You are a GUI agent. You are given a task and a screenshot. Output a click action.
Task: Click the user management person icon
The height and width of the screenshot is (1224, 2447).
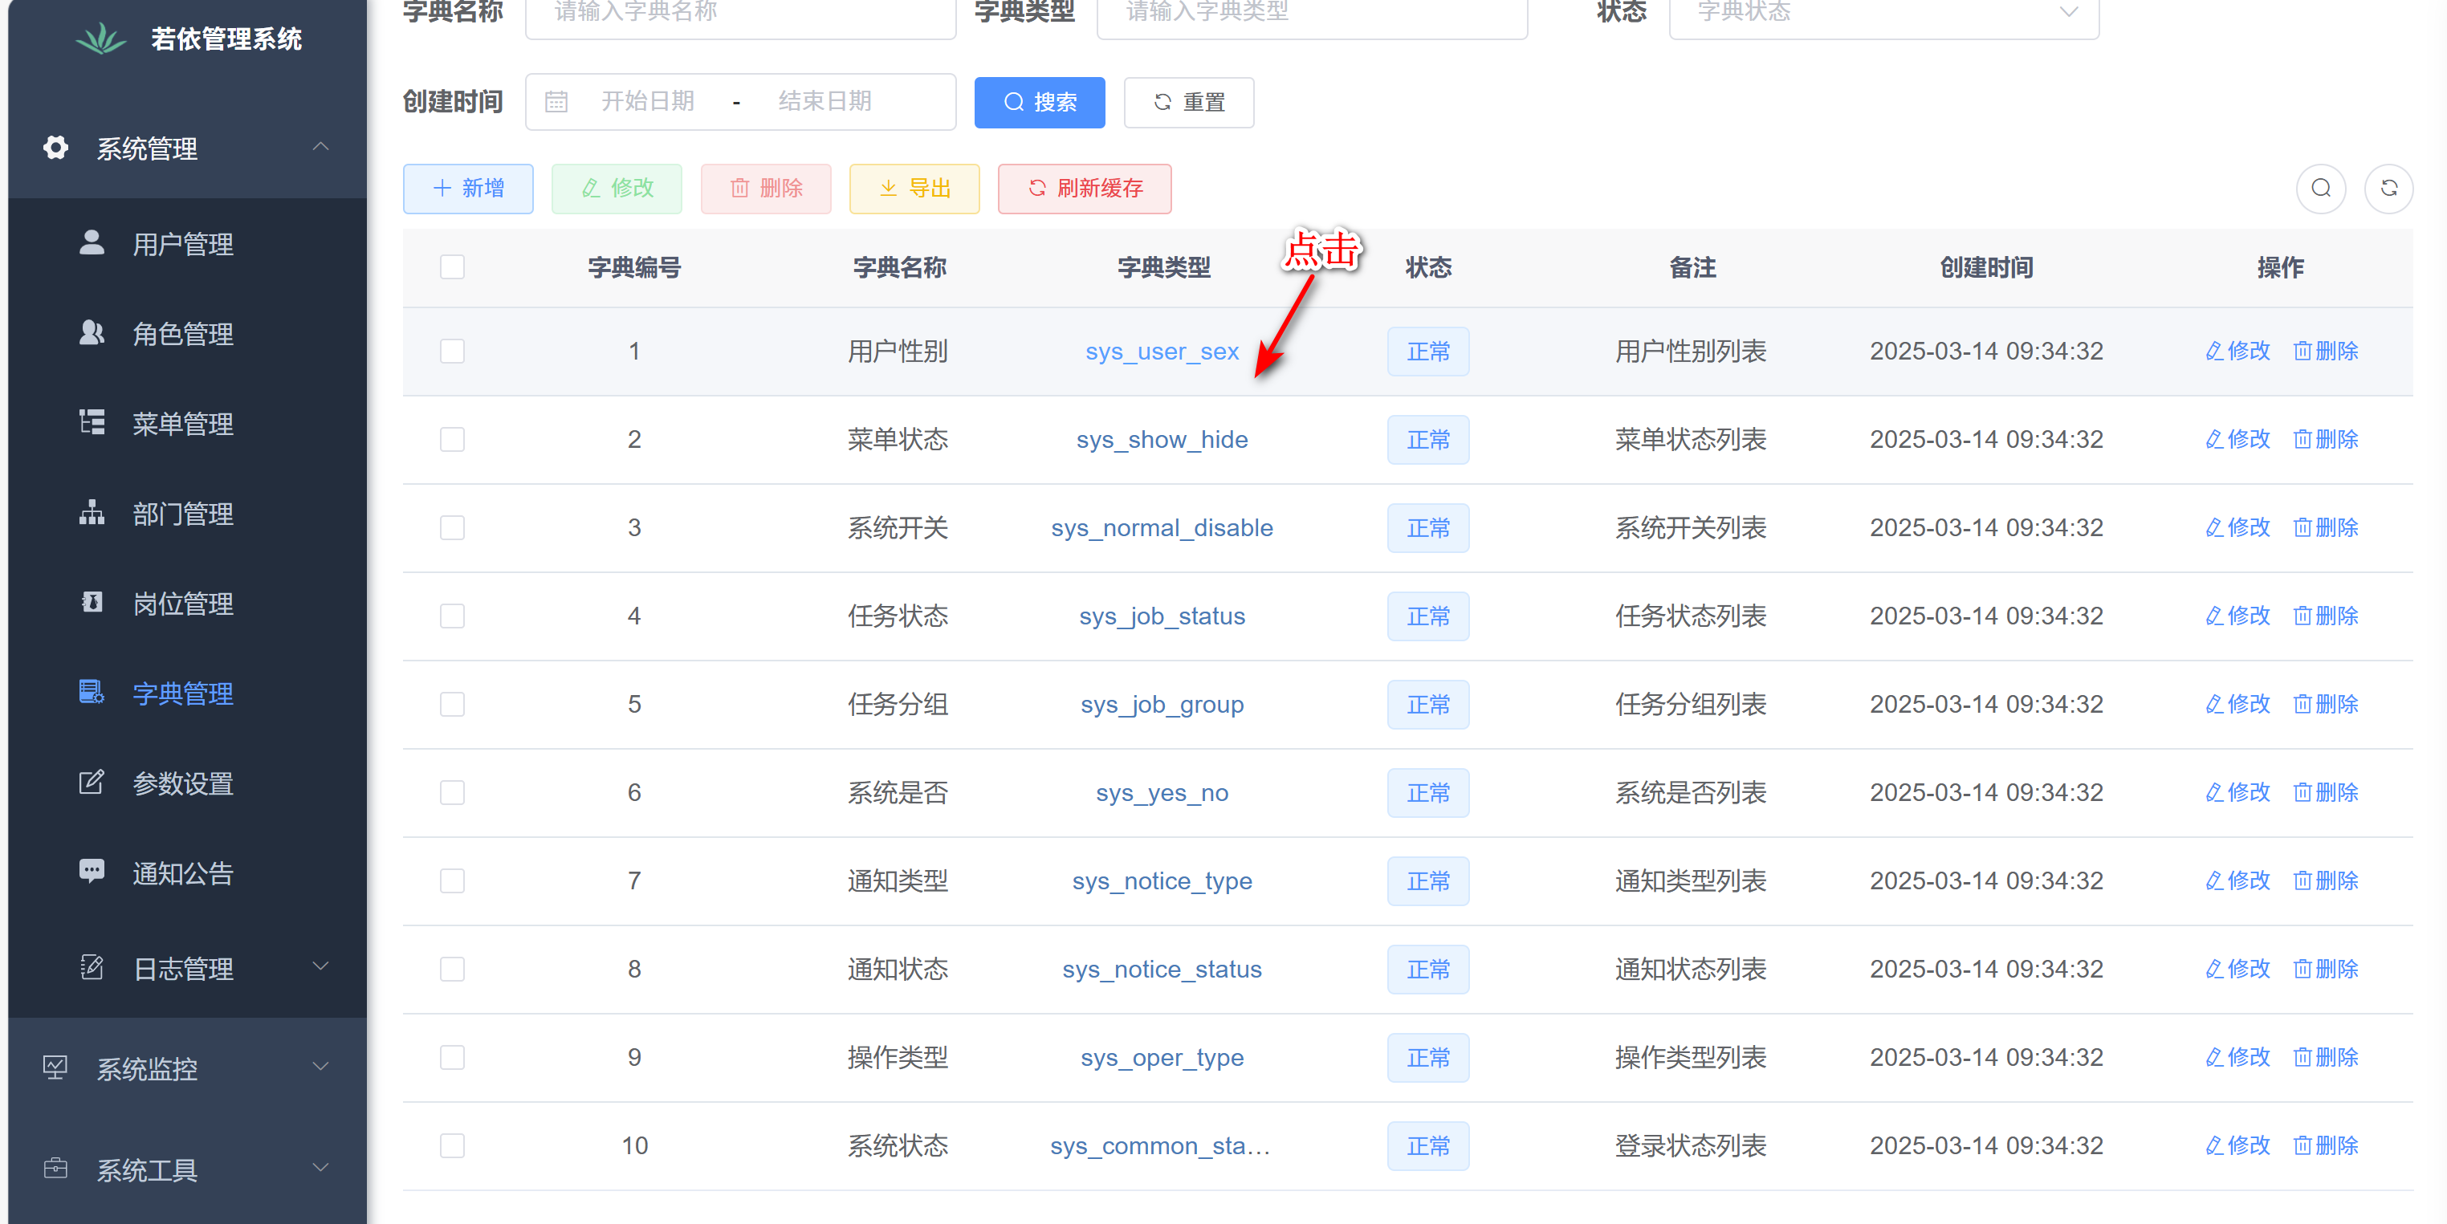(x=92, y=243)
